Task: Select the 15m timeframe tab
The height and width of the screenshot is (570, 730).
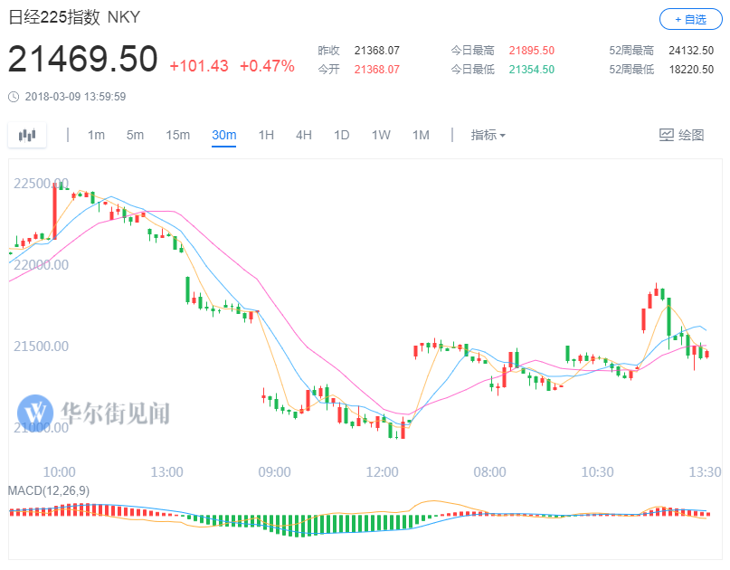Action: point(178,135)
